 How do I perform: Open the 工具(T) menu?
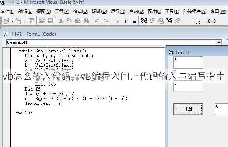(172, 11)
